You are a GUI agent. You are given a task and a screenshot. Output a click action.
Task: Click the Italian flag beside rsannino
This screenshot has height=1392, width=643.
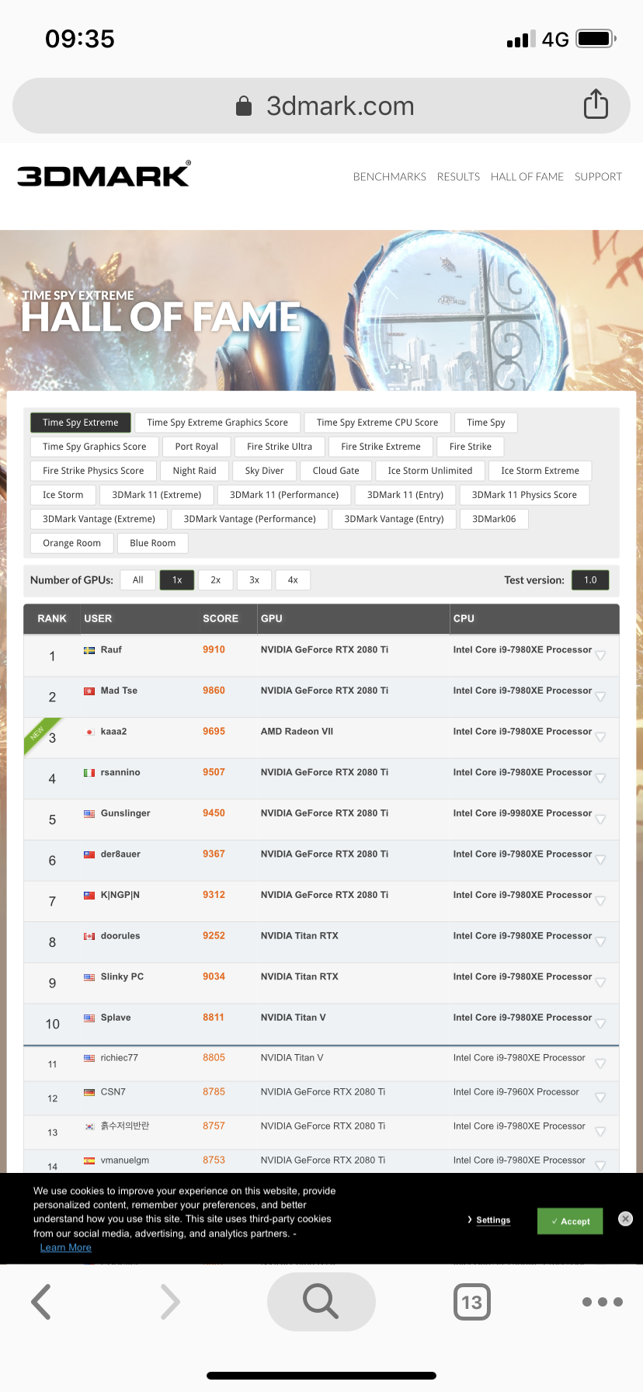click(89, 773)
